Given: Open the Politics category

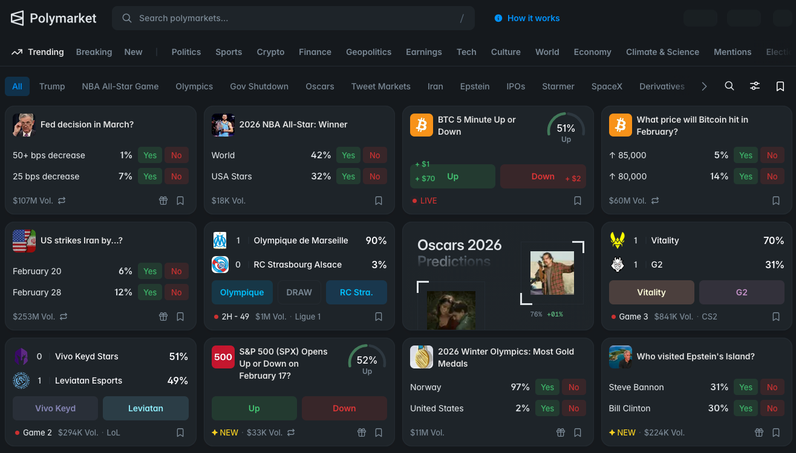Looking at the screenshot, I should click(186, 52).
